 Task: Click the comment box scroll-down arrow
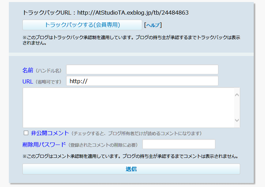237,120
